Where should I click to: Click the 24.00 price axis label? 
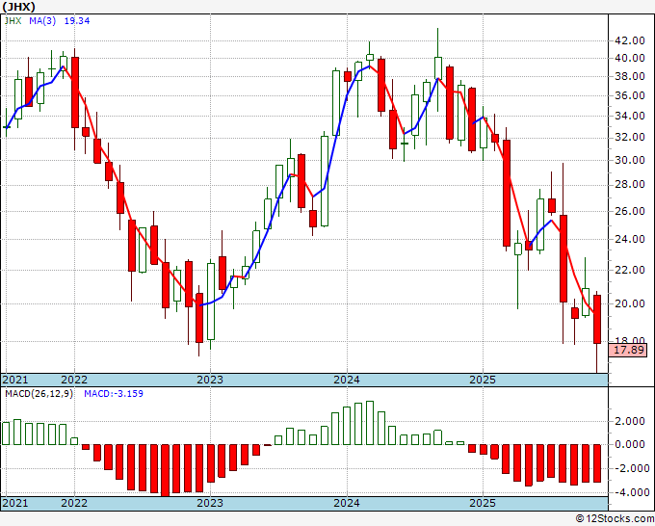630,239
